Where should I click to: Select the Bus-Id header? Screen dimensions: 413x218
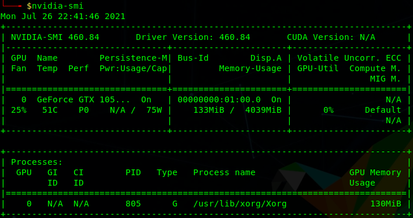pos(193,58)
